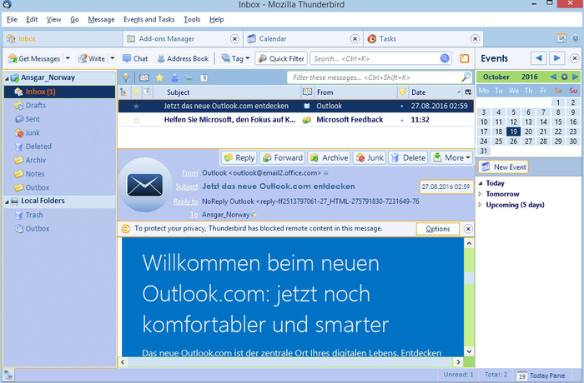Screen dimensions: 584x383
Task: Open Get Messages dropdown arrow
Action: click(68, 58)
